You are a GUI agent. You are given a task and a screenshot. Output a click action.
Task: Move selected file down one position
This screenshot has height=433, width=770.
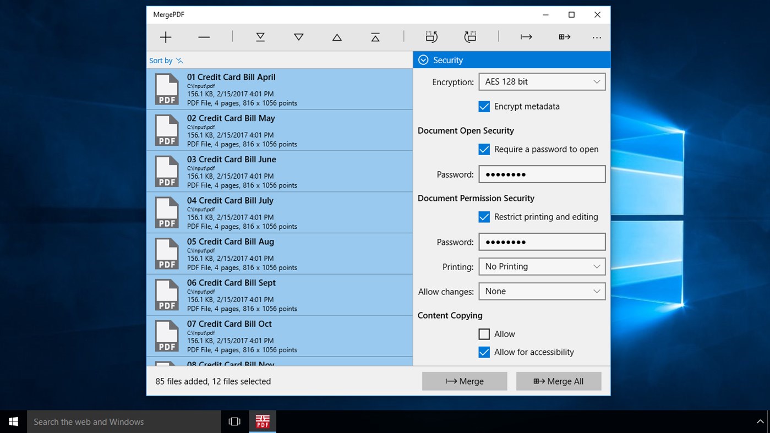(x=298, y=37)
